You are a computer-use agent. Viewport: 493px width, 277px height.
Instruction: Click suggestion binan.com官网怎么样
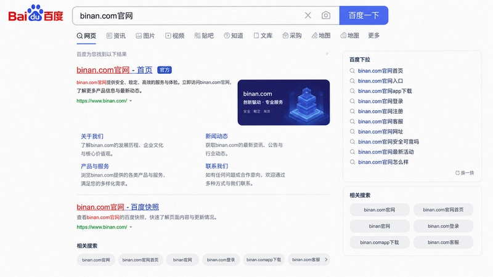pyautogui.click(x=383, y=162)
